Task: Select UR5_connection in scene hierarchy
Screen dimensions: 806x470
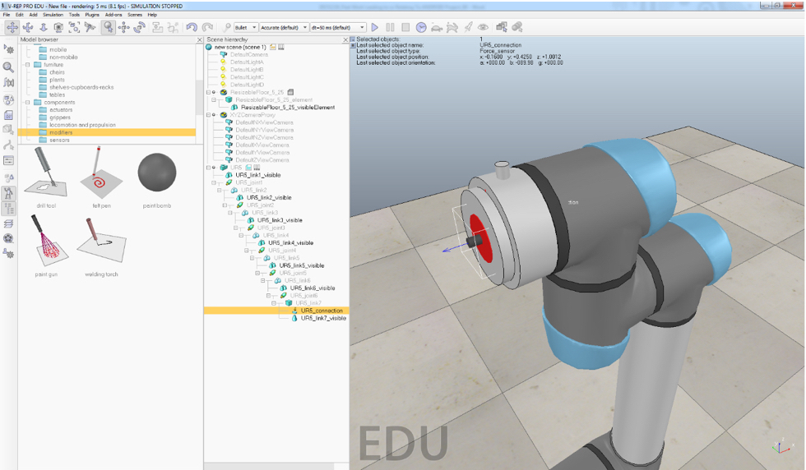Action: [322, 311]
